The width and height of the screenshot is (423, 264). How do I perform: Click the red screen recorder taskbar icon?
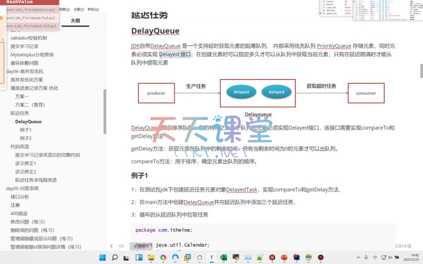click(321, 257)
